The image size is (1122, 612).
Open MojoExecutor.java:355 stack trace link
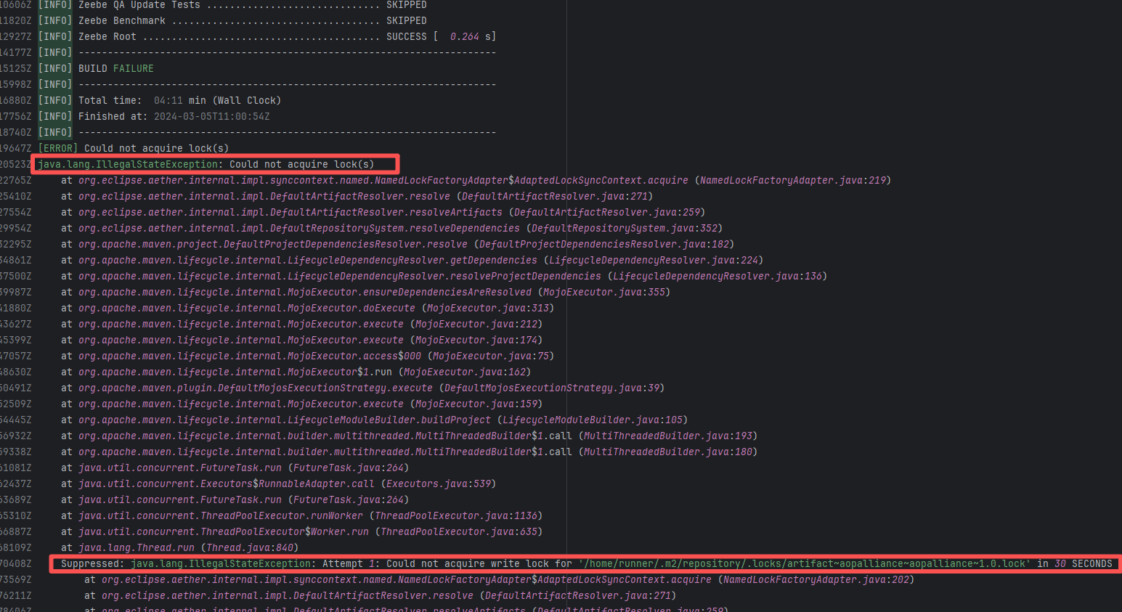point(604,293)
